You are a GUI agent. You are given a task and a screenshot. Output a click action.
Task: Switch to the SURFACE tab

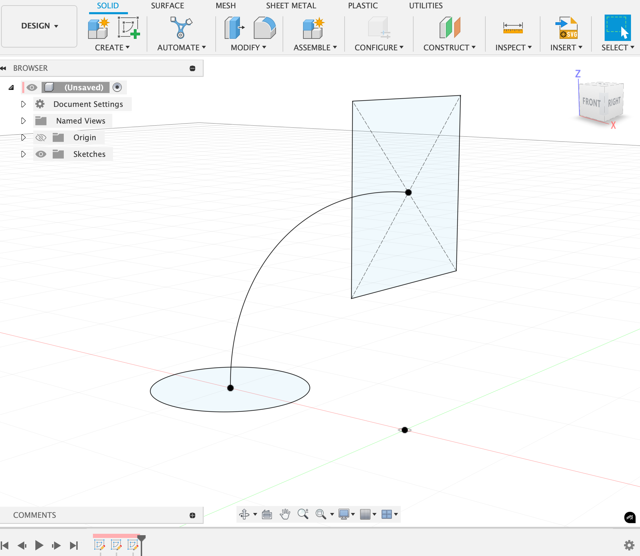click(167, 6)
